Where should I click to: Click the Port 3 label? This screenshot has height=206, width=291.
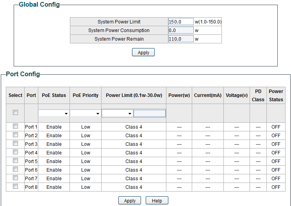(31, 144)
